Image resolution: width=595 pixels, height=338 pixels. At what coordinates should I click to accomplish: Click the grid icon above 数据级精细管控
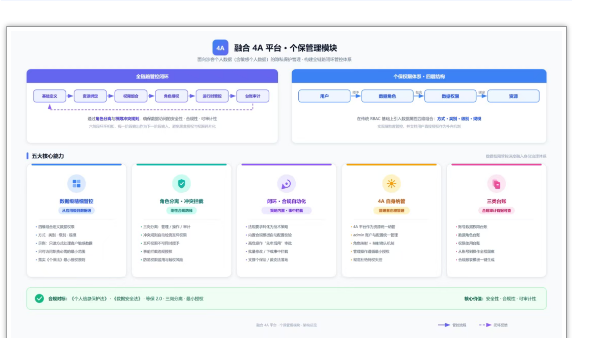click(x=77, y=184)
